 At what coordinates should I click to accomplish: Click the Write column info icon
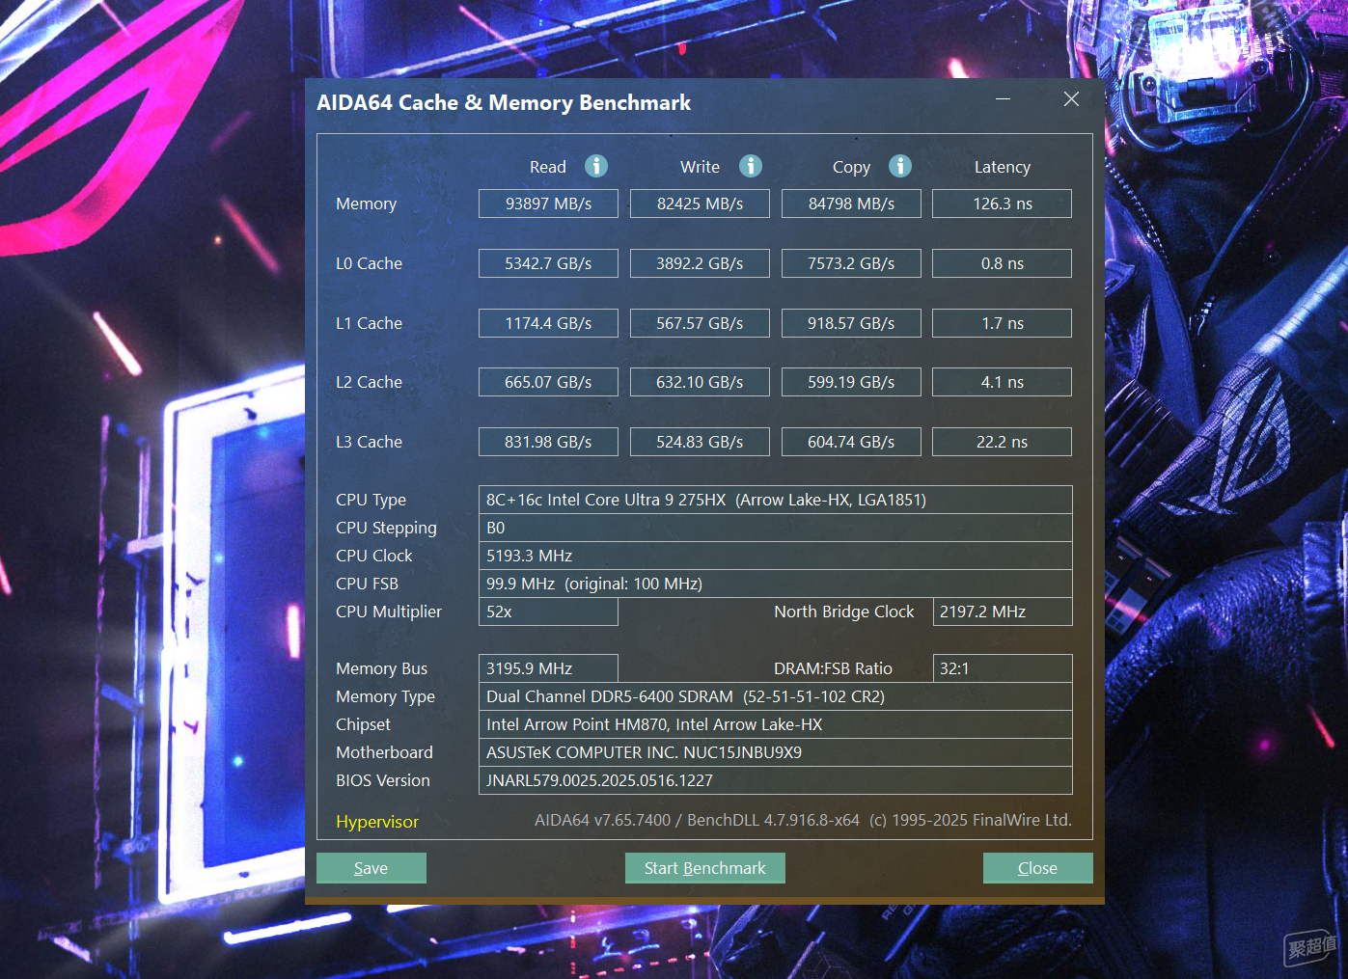coord(751,166)
